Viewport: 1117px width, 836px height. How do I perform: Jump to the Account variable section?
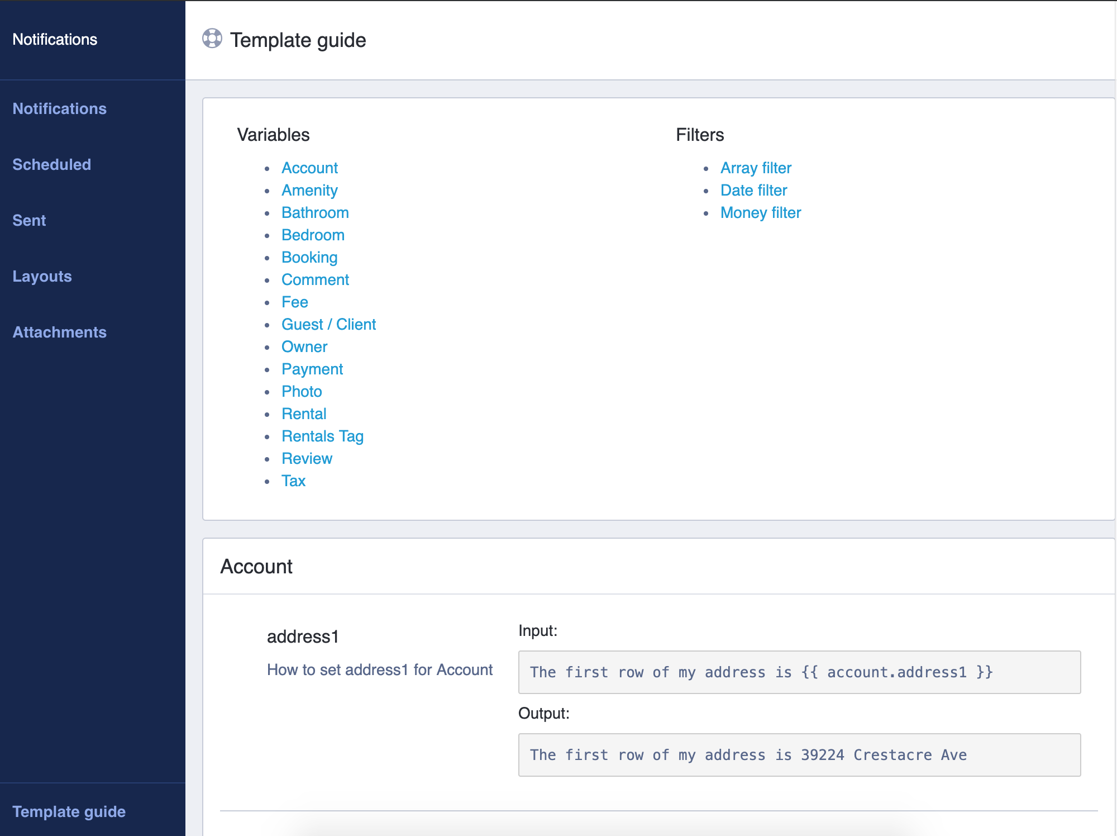point(309,168)
